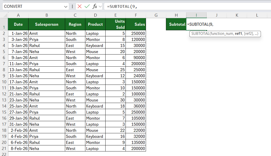Confirm the formula with the green checkmark
Viewport: 271px width, 156px height.
87,6
